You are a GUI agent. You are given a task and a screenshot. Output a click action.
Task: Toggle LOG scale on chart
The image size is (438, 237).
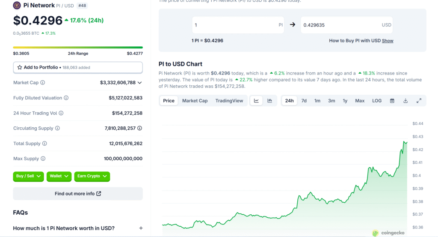pyautogui.click(x=377, y=101)
